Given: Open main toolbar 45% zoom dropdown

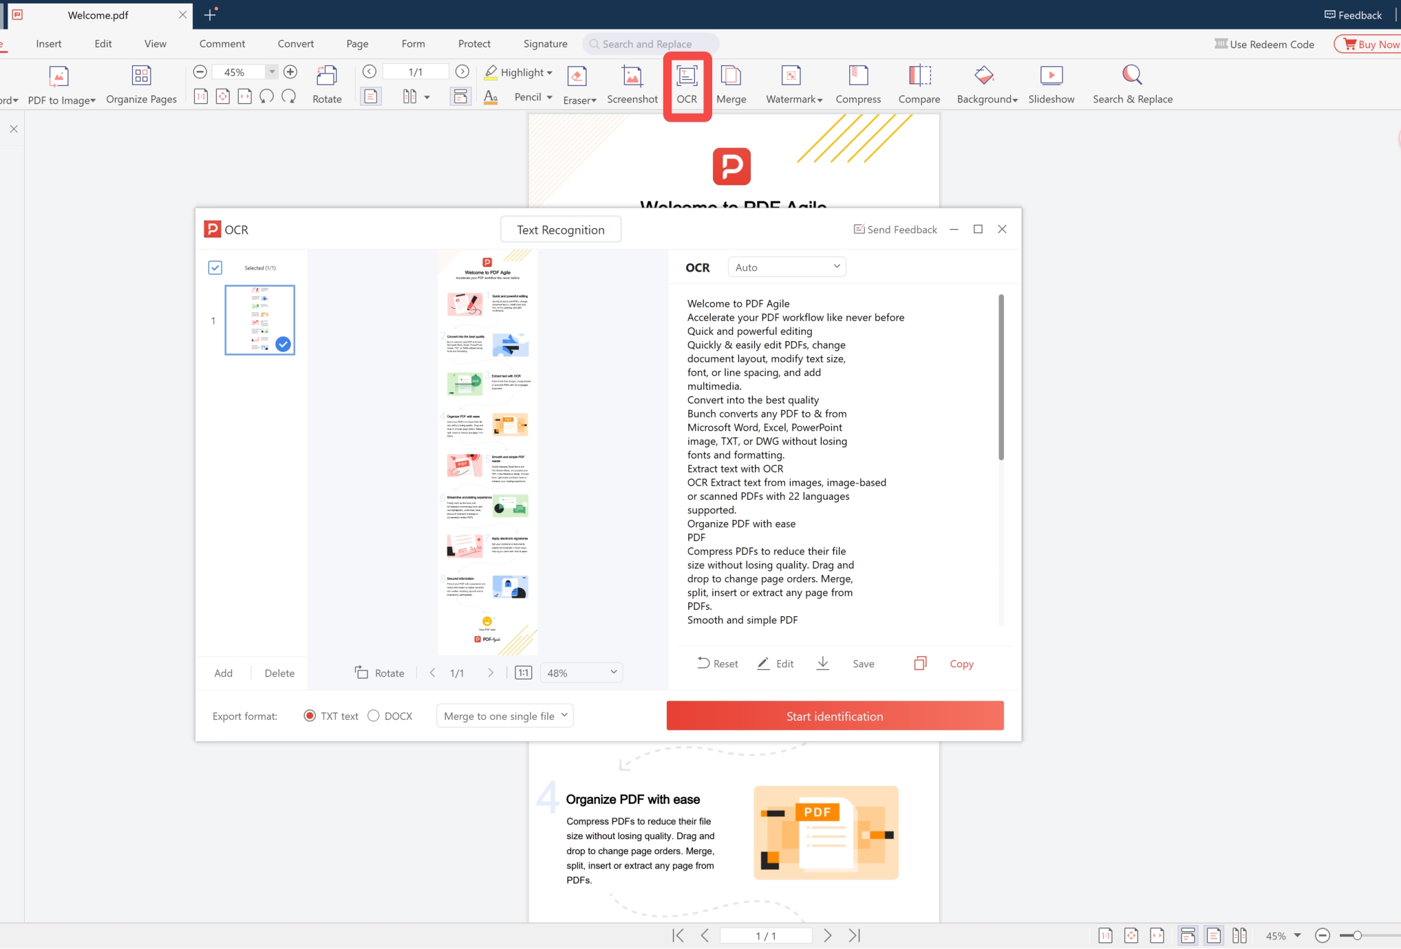Looking at the screenshot, I should point(272,72).
